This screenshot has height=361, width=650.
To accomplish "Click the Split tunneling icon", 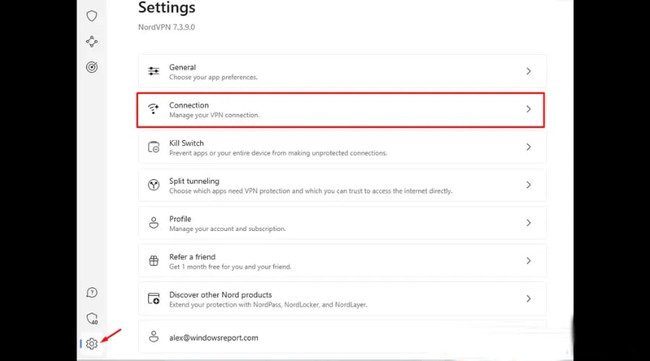I will (153, 185).
